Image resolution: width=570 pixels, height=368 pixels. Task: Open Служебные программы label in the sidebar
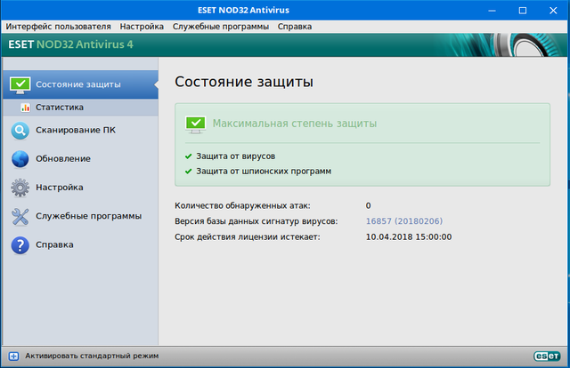(x=88, y=216)
